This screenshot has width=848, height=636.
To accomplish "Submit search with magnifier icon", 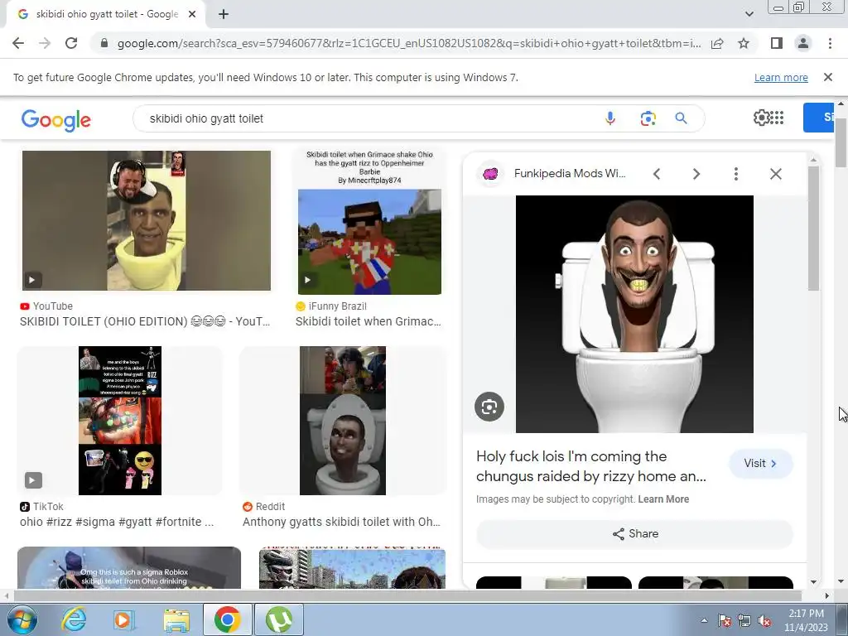I will point(681,118).
